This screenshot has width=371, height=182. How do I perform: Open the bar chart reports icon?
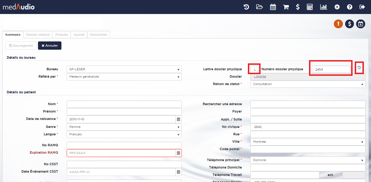[323, 7]
